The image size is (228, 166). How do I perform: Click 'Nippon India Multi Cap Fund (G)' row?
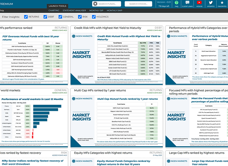coord(127,111)
